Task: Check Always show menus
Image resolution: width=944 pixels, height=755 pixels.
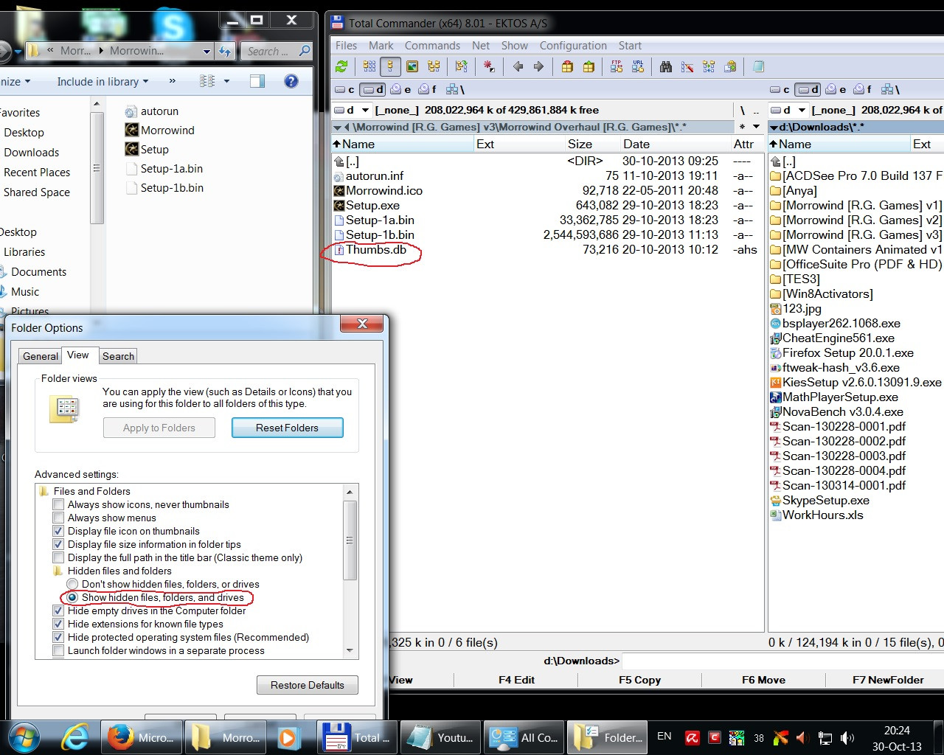Action: [58, 518]
